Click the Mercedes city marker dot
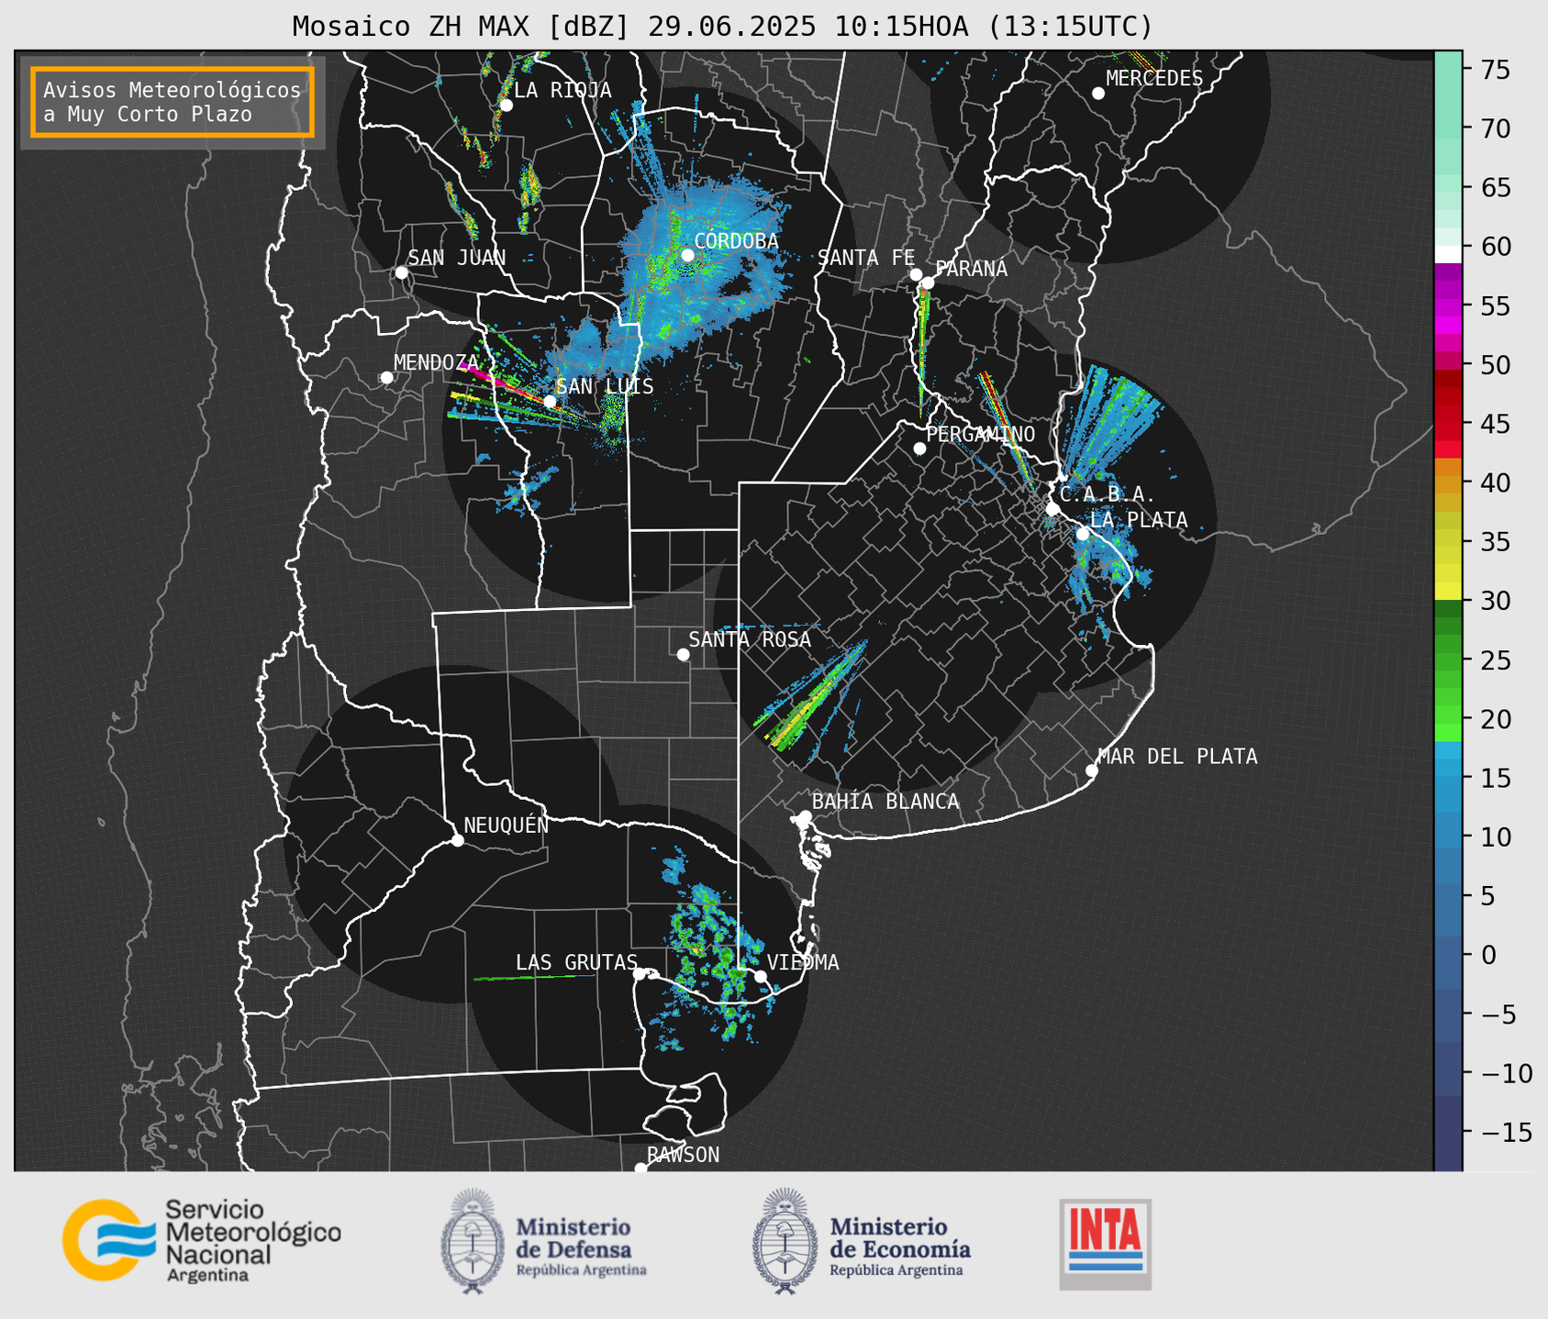Image resolution: width=1548 pixels, height=1319 pixels. click(x=1098, y=94)
